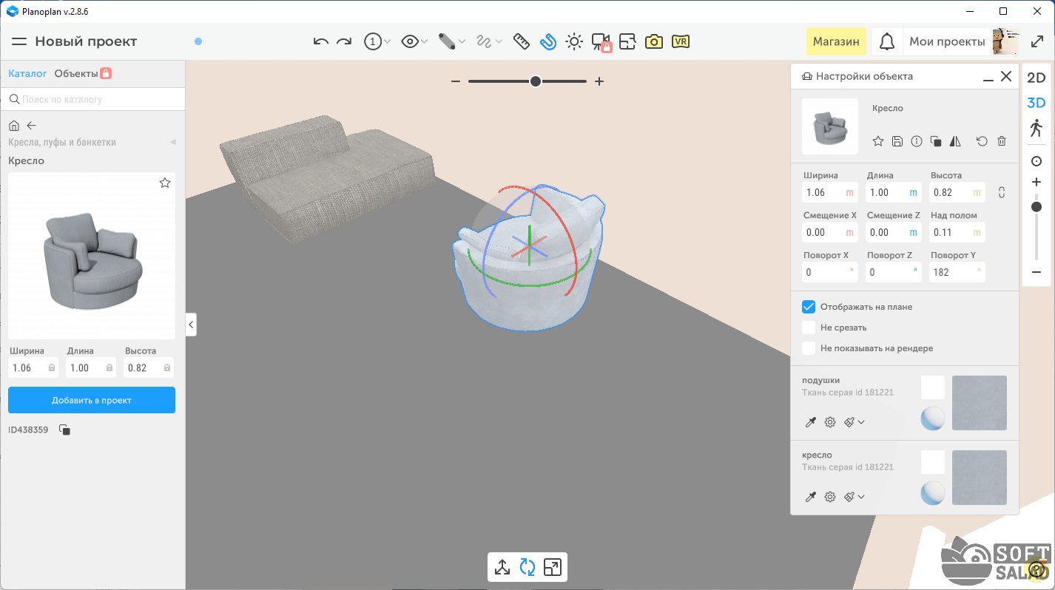This screenshot has width=1055, height=590.
Task: Select the ruler measurement tool
Action: click(x=521, y=42)
